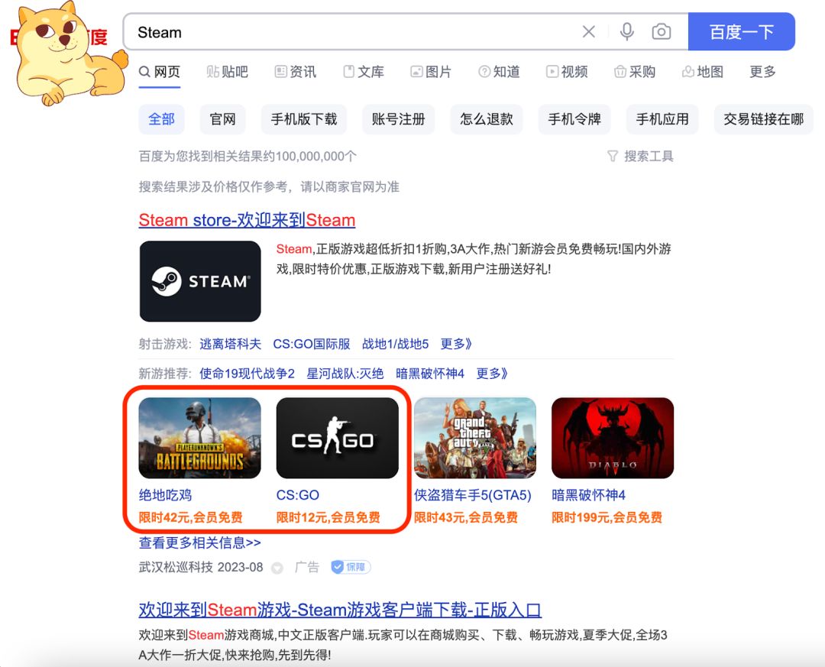Expand the dropdown arrow beside 武汉松巡科技
This screenshot has width=825, height=667.
(277, 568)
